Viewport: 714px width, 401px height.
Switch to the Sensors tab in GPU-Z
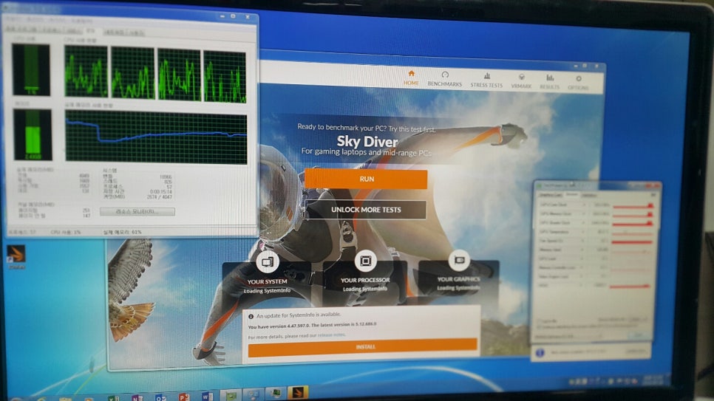(x=571, y=194)
